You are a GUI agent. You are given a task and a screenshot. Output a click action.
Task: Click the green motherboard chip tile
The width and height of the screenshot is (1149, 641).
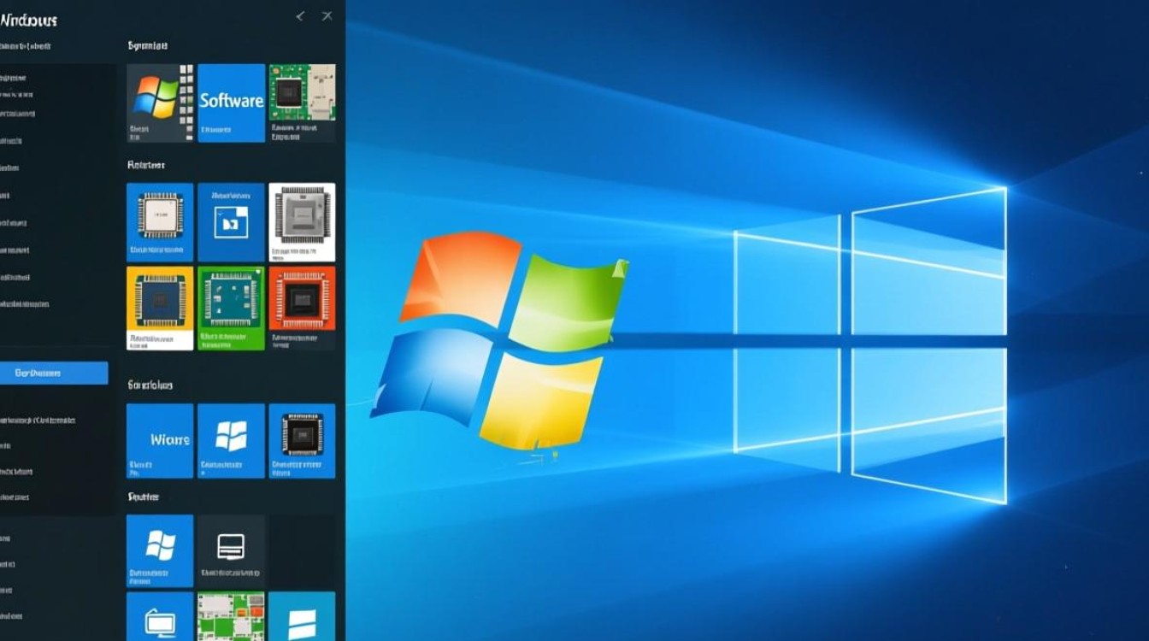pos(231,308)
